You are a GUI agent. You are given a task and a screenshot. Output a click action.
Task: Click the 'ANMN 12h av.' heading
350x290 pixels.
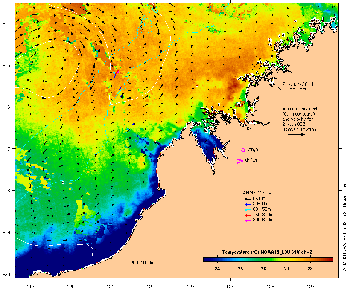[257, 193]
